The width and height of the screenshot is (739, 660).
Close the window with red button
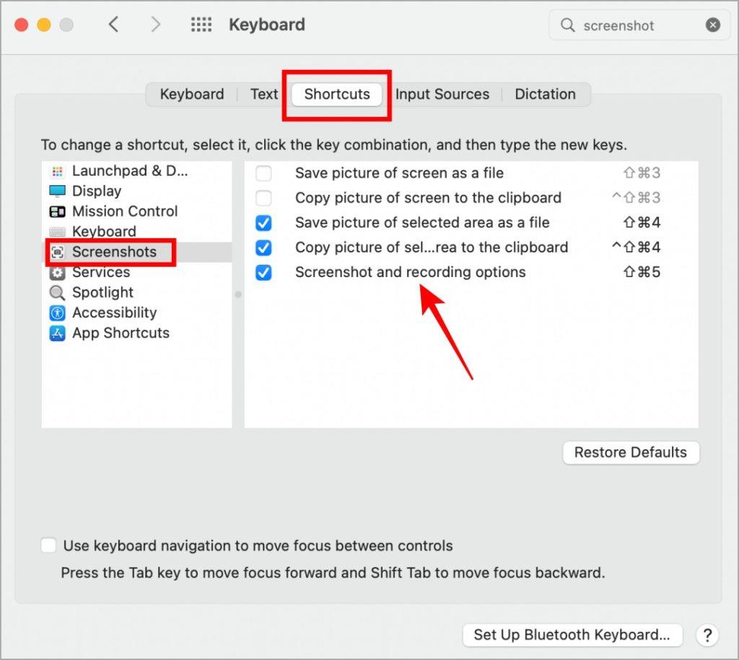(x=22, y=25)
